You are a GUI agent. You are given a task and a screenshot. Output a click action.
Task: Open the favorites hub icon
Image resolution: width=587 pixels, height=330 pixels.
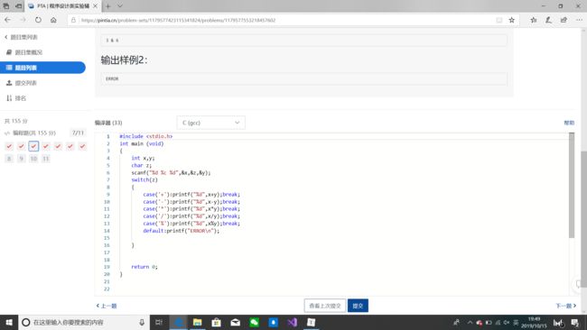[534, 20]
